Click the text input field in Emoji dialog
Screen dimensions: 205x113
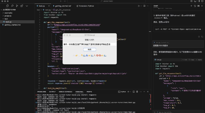point(90,44)
